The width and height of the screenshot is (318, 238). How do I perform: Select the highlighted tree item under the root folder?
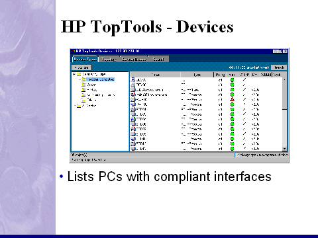(101, 79)
